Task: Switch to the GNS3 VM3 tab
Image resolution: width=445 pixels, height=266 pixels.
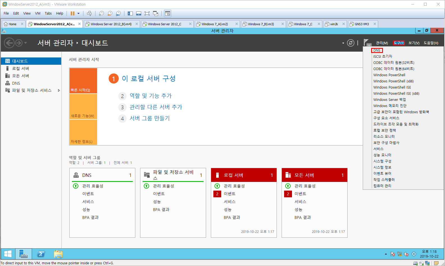Action: click(x=362, y=24)
